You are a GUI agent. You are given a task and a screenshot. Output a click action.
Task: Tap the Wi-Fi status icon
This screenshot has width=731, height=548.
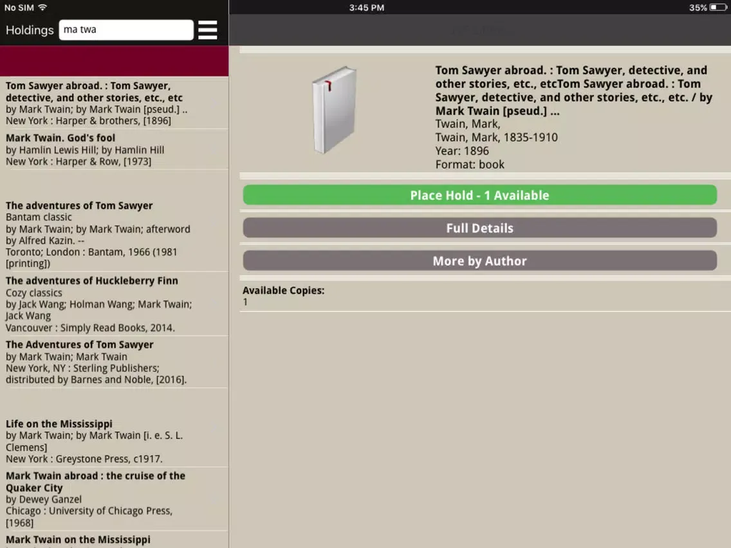(x=42, y=8)
